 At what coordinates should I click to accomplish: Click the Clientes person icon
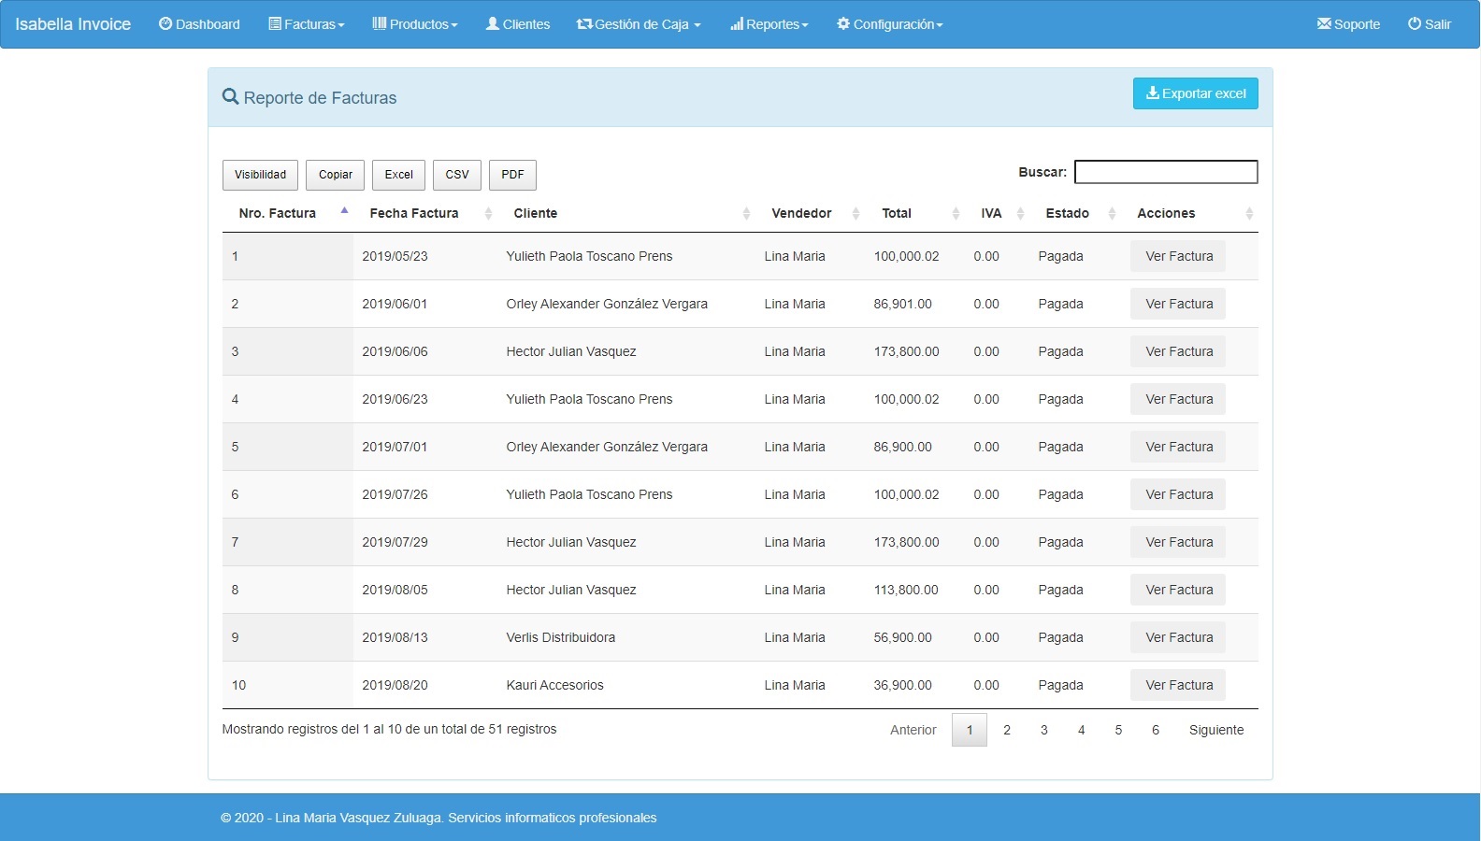pos(493,24)
